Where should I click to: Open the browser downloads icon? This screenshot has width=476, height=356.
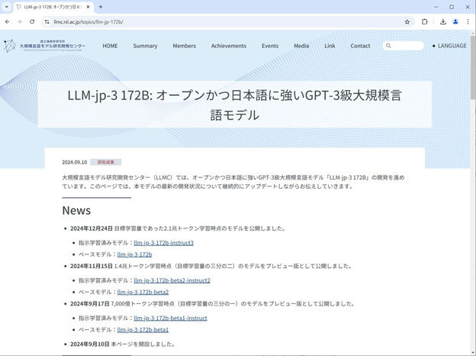click(x=443, y=22)
